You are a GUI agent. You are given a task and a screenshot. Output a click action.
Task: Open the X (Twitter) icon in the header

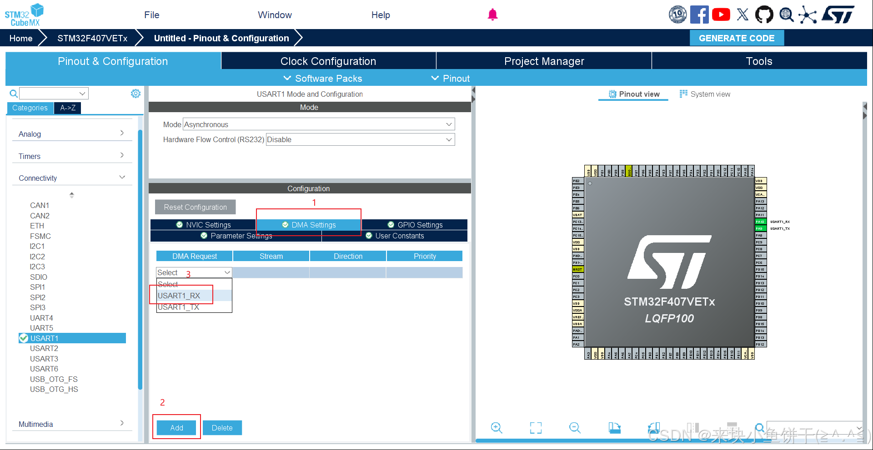(x=743, y=14)
